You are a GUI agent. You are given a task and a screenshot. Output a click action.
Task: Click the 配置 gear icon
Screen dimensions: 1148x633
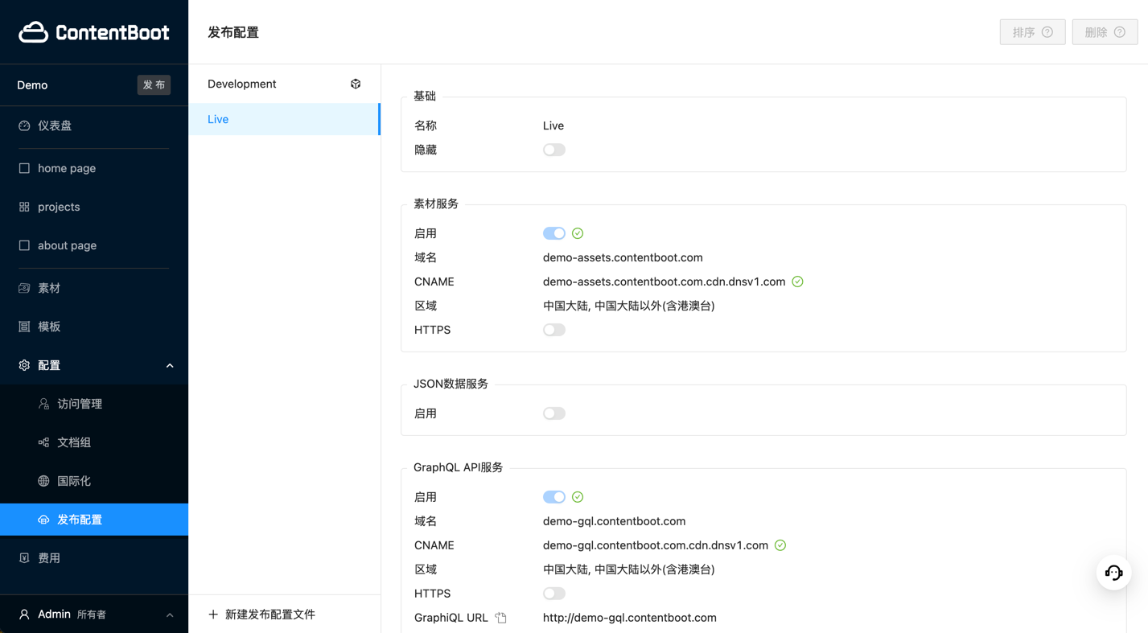pos(24,365)
